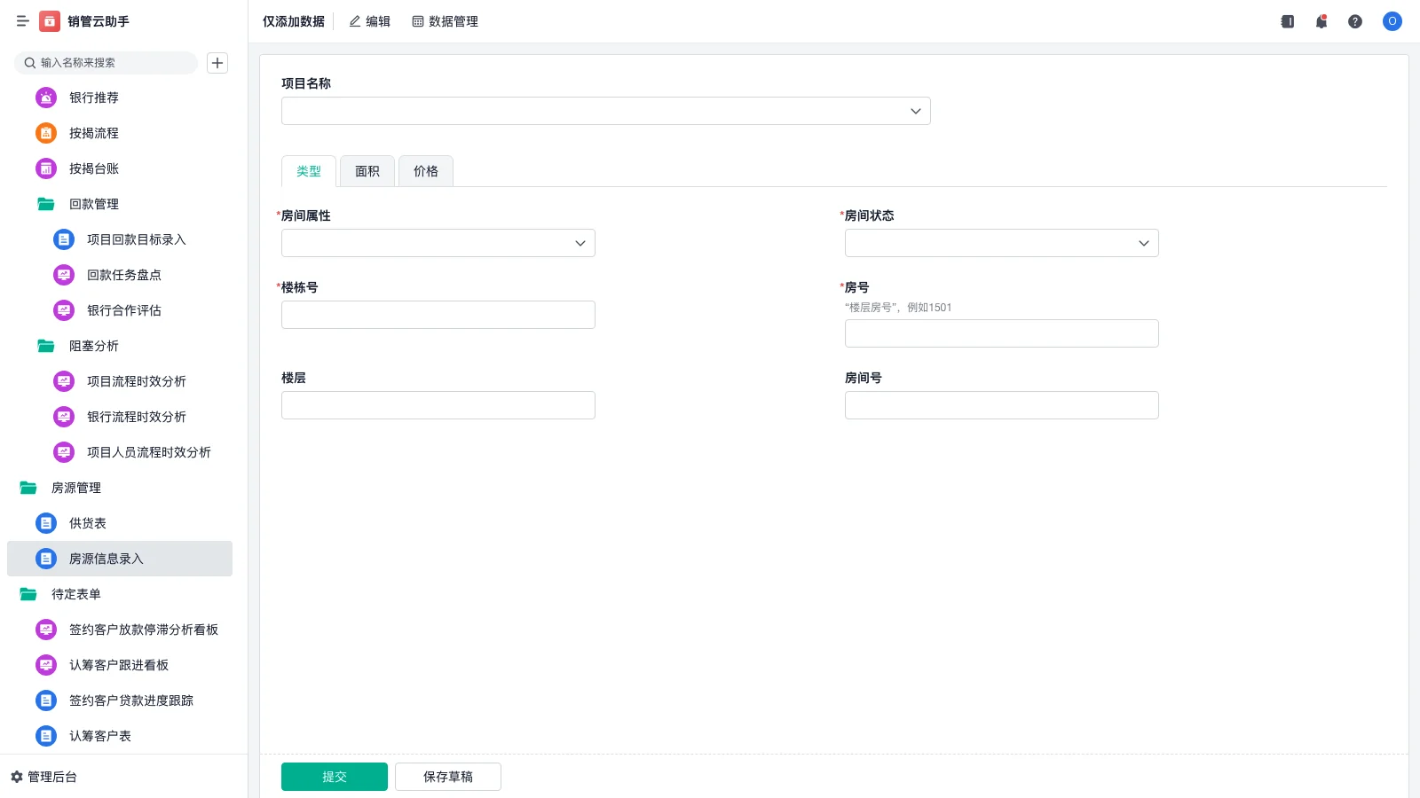Click the 按揭流程 sidebar icon
Viewport: 1420px width, 798px height.
tap(45, 133)
